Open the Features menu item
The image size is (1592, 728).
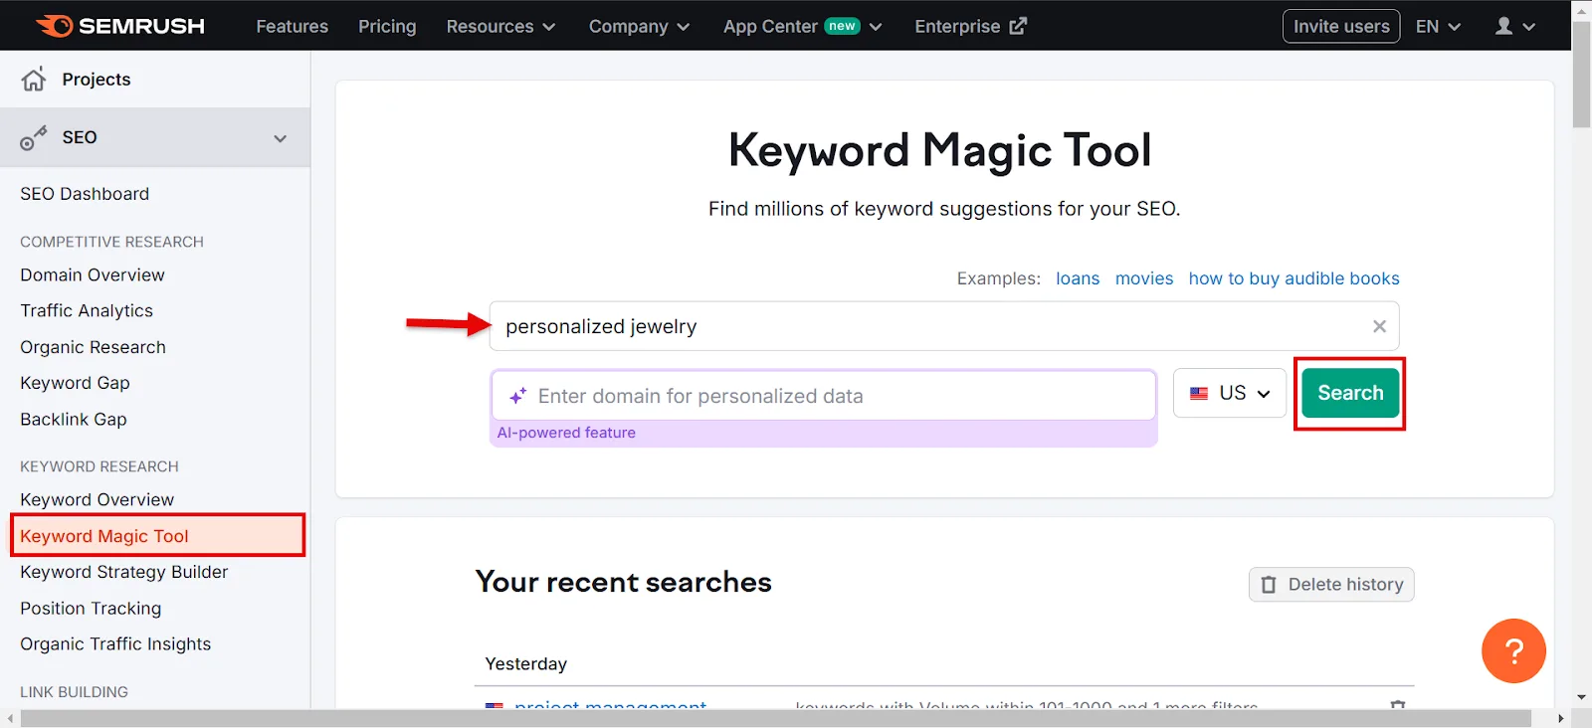[292, 26]
